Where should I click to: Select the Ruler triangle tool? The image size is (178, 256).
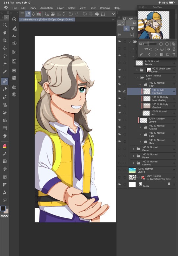[5, 185]
